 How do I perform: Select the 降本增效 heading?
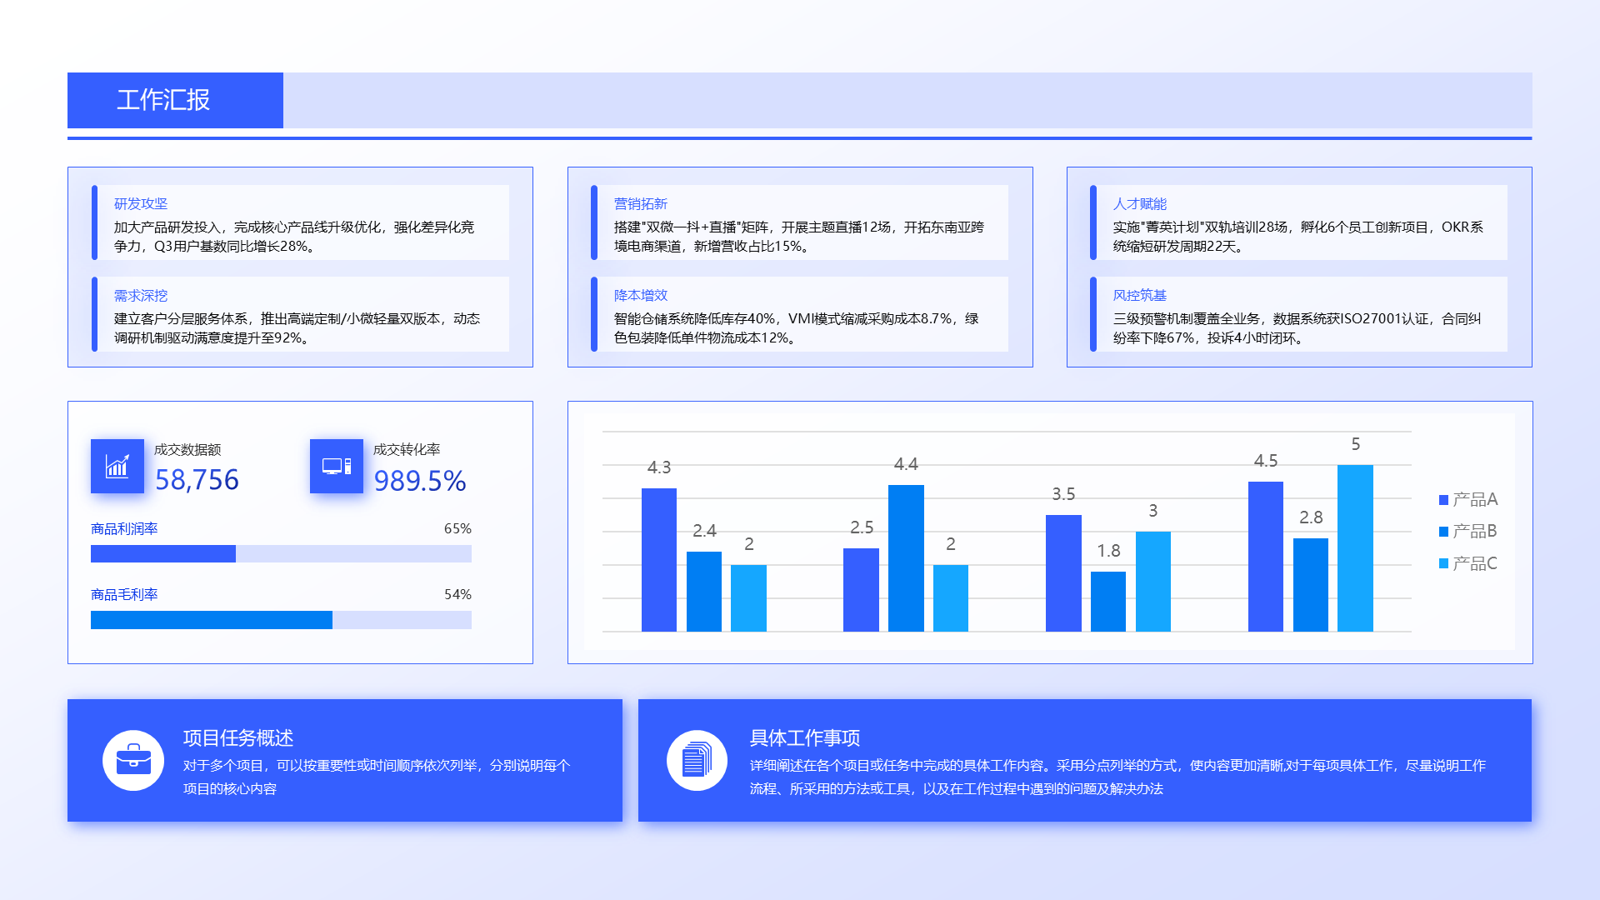click(641, 296)
